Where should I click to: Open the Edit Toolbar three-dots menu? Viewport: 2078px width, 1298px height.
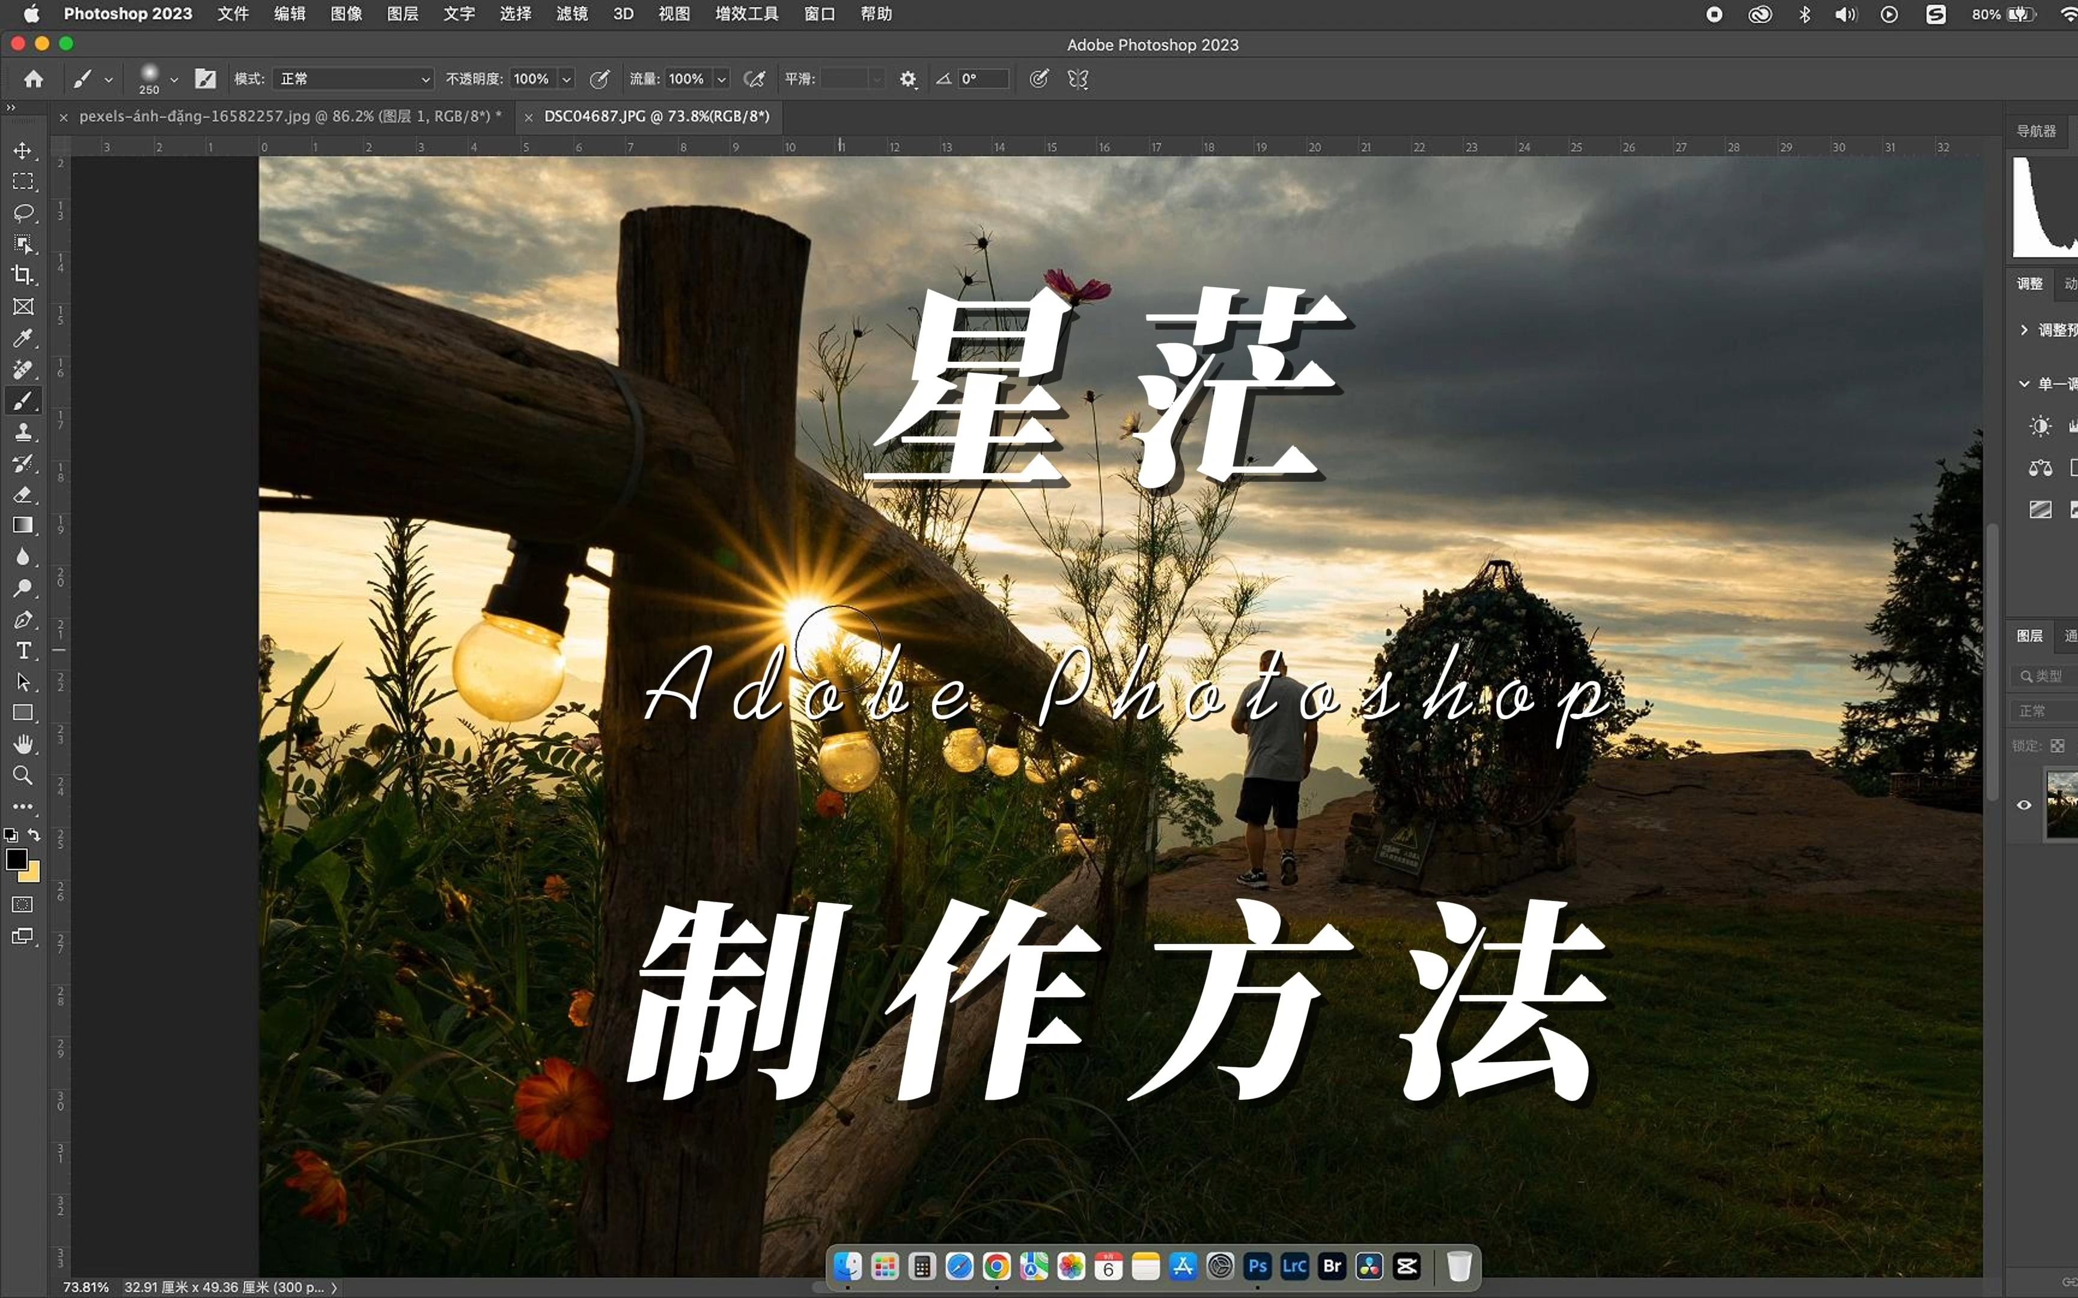[23, 807]
